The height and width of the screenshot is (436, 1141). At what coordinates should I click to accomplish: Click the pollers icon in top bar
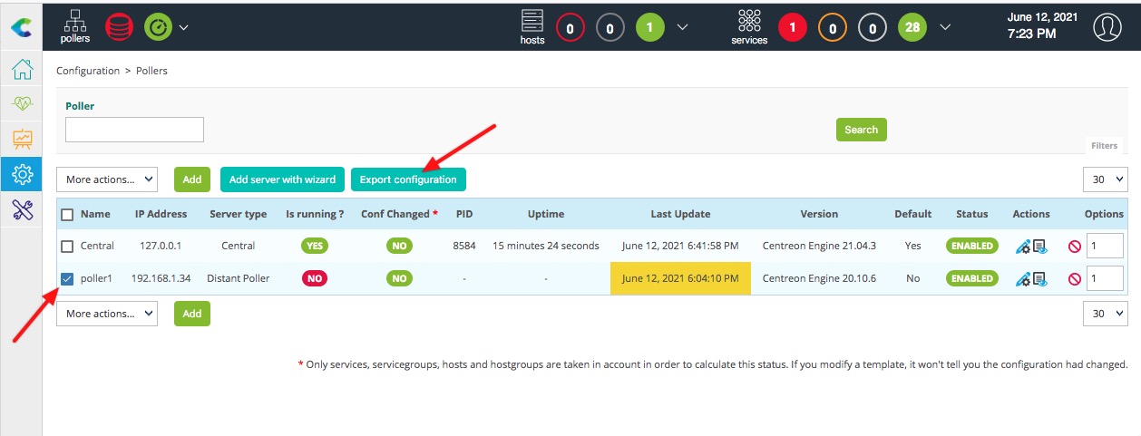pos(75,26)
